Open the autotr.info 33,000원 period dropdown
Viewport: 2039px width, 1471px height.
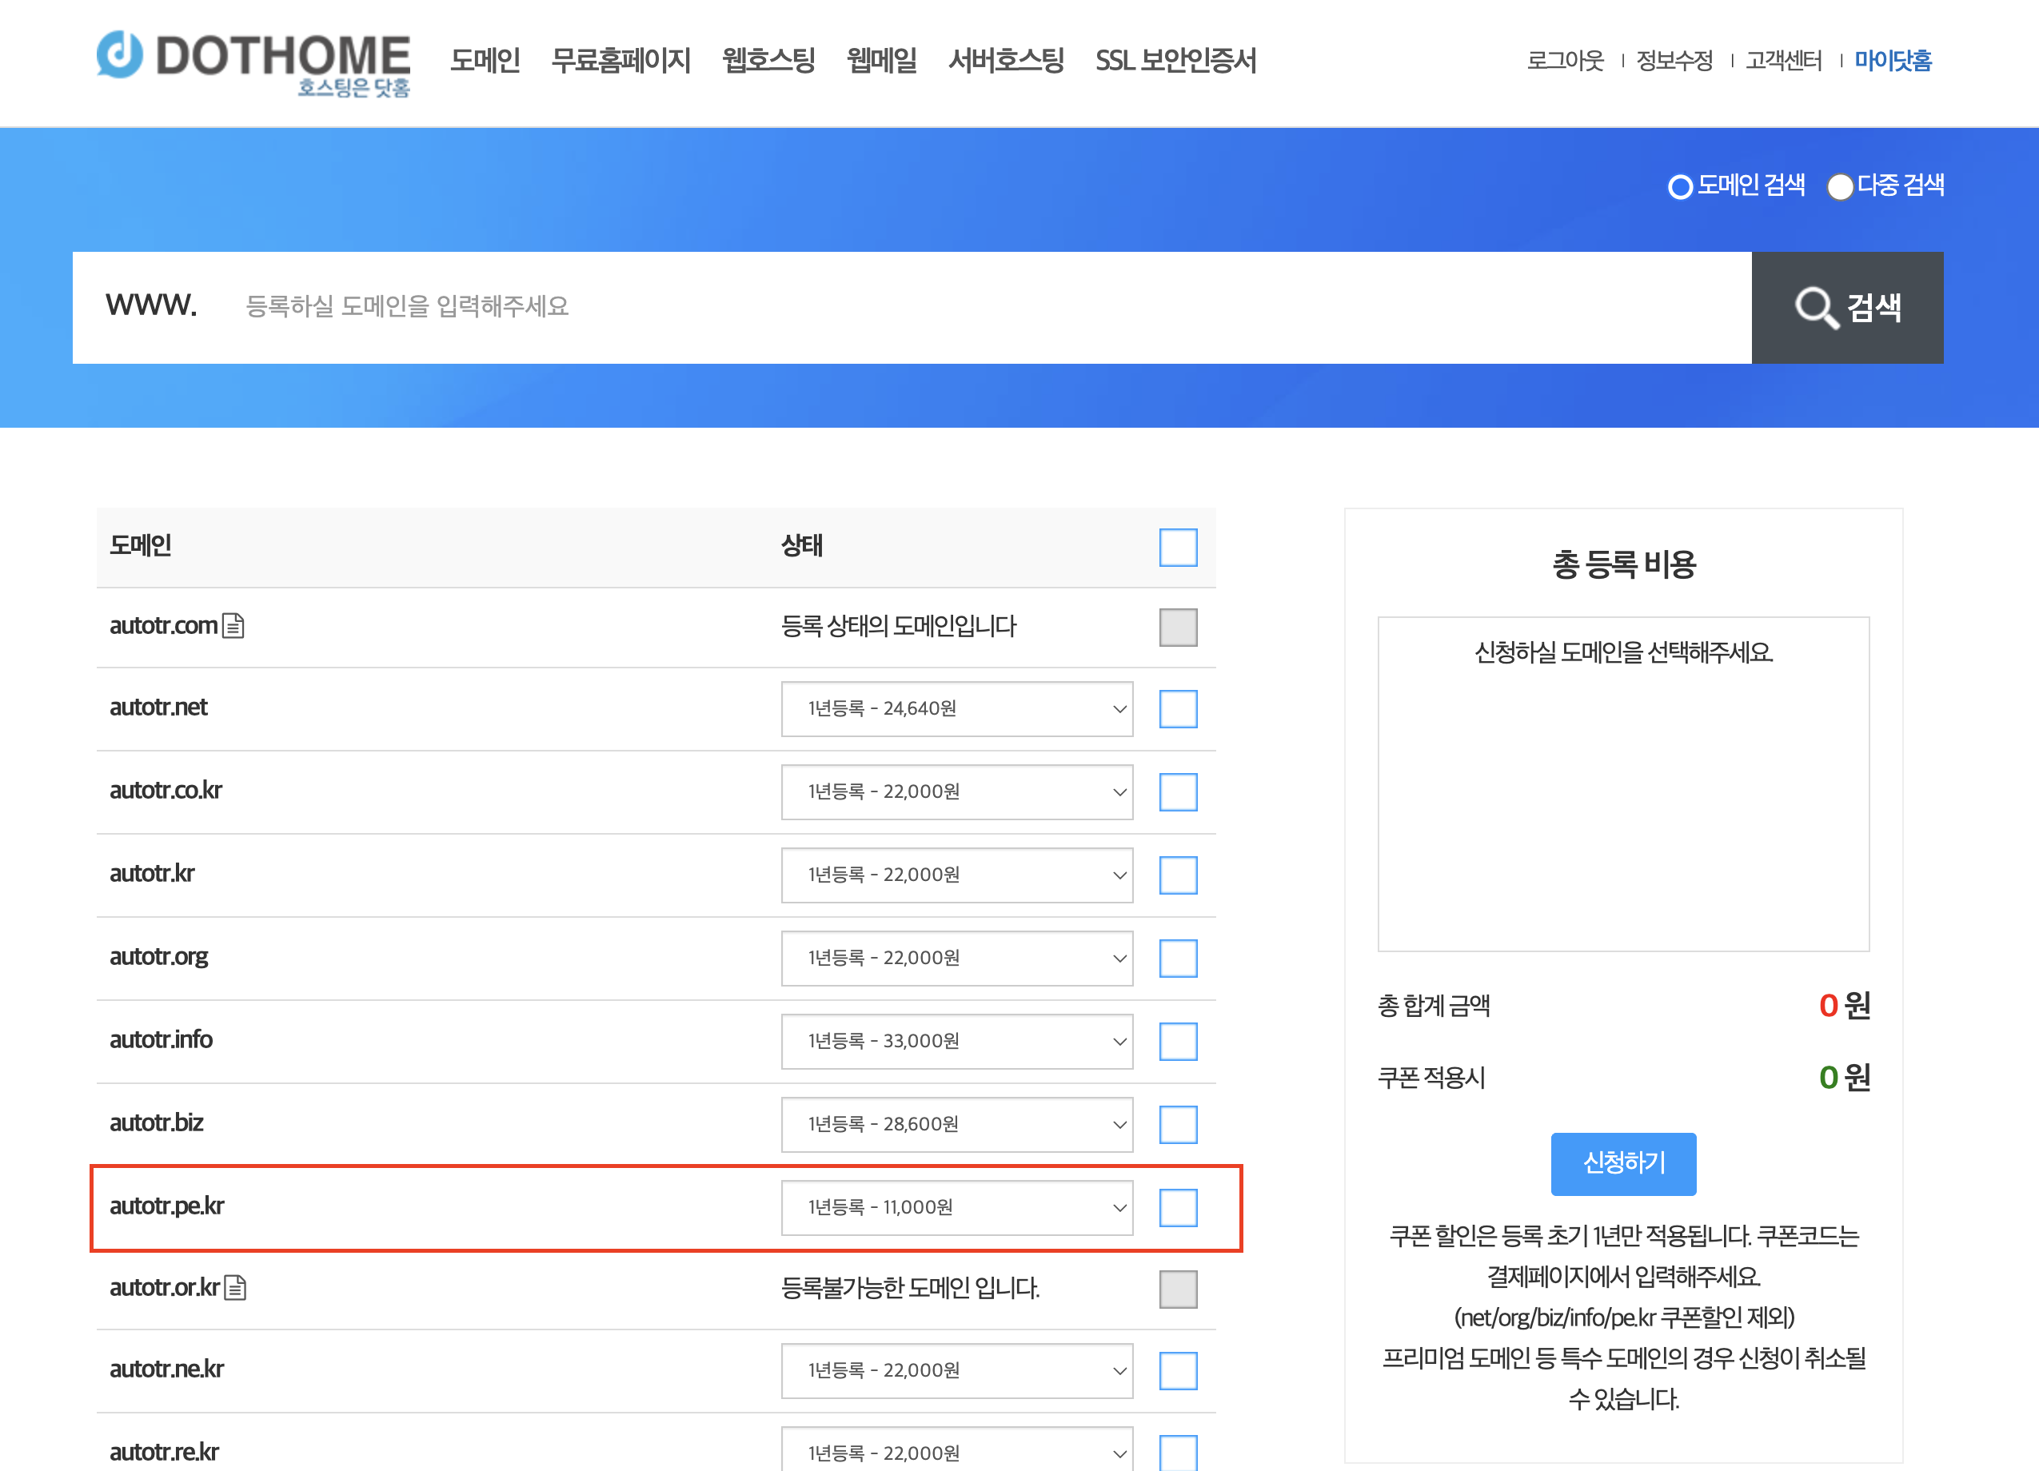point(956,1041)
